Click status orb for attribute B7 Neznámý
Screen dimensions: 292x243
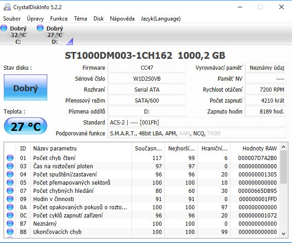(x=10, y=223)
